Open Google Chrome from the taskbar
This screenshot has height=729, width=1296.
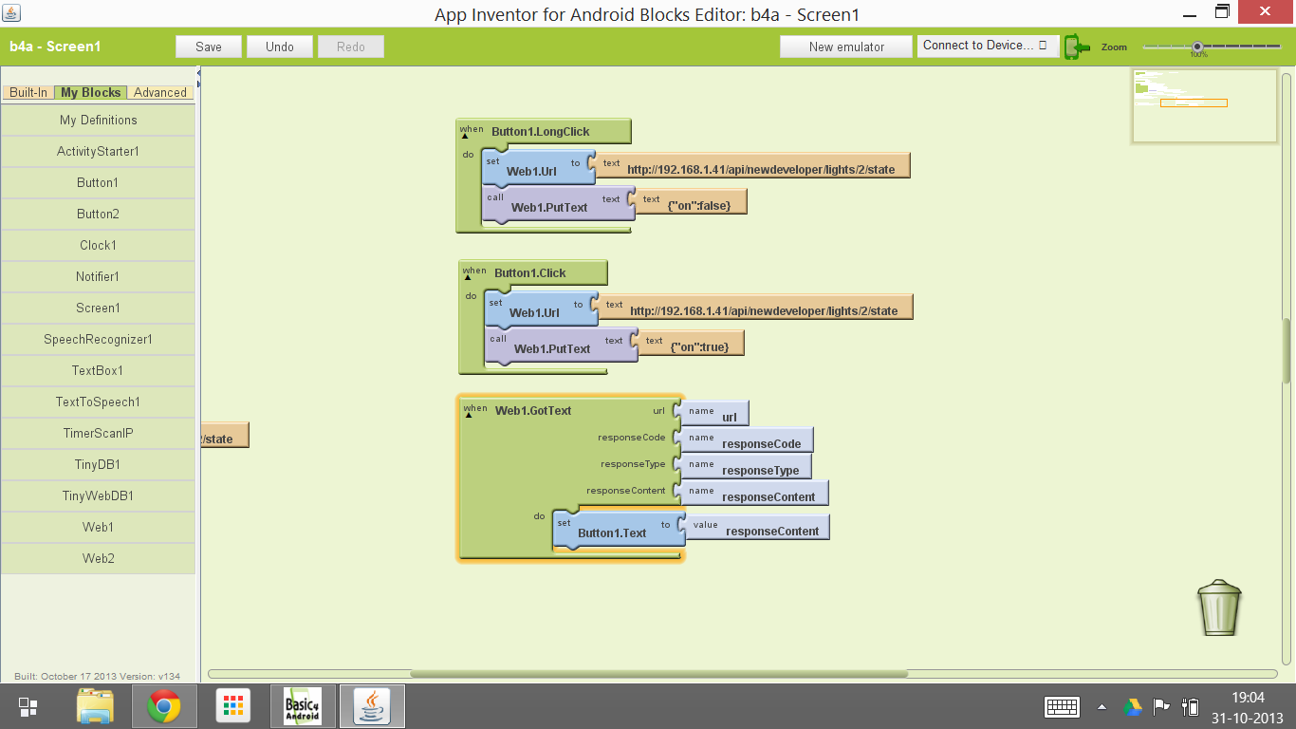point(163,706)
